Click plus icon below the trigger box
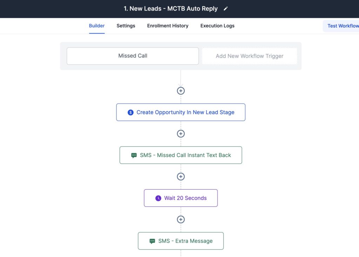The height and width of the screenshot is (257, 359). coord(181,91)
